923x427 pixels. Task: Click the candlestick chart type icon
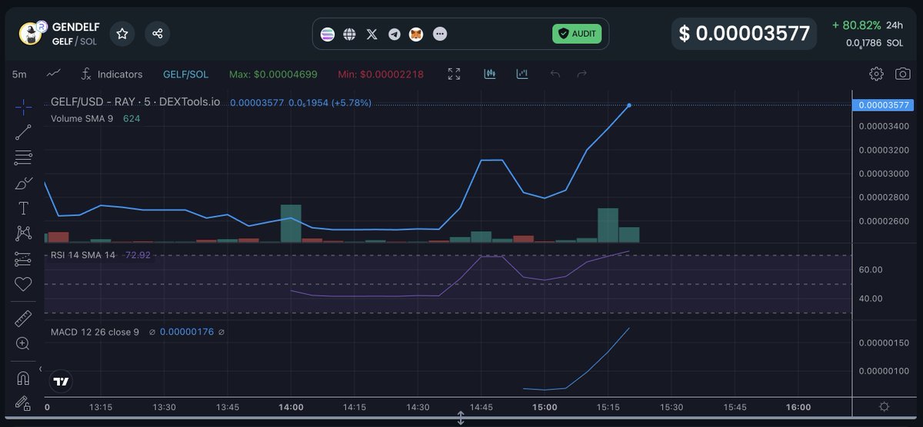489,74
